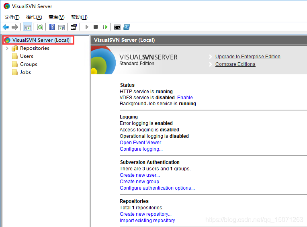Expand the Repositories tree node
307x227 pixels.
[x=7, y=48]
